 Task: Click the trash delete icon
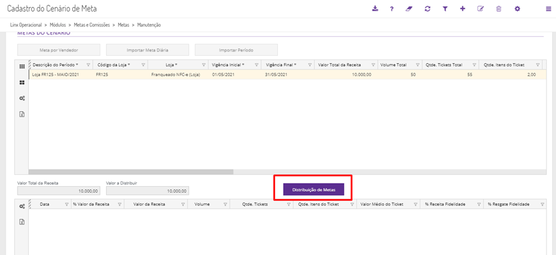tap(498, 9)
